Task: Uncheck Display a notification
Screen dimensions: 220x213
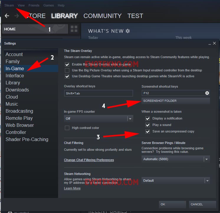Action: click(x=148, y=118)
